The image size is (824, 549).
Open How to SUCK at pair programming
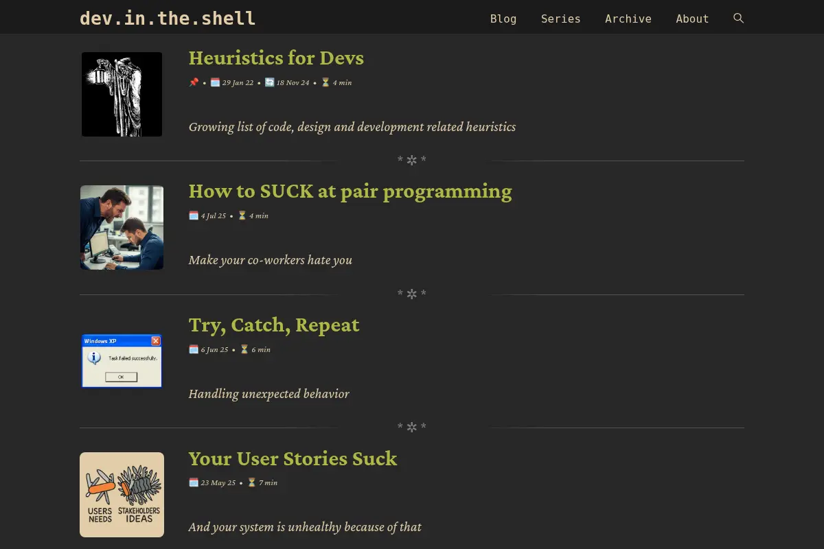[x=350, y=191]
